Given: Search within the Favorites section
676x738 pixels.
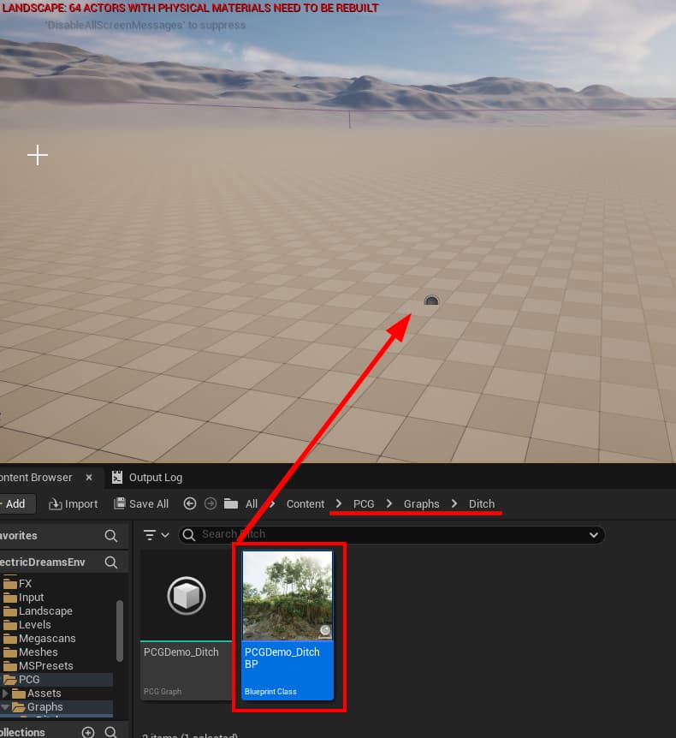Looking at the screenshot, I should click(111, 536).
